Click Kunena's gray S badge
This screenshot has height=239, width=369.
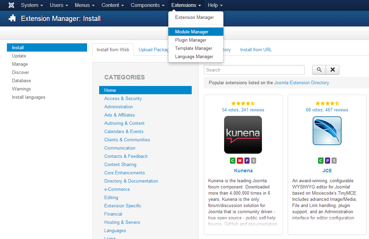[x=253, y=161]
